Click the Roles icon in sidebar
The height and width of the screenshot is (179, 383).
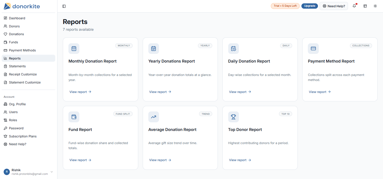tap(5, 120)
